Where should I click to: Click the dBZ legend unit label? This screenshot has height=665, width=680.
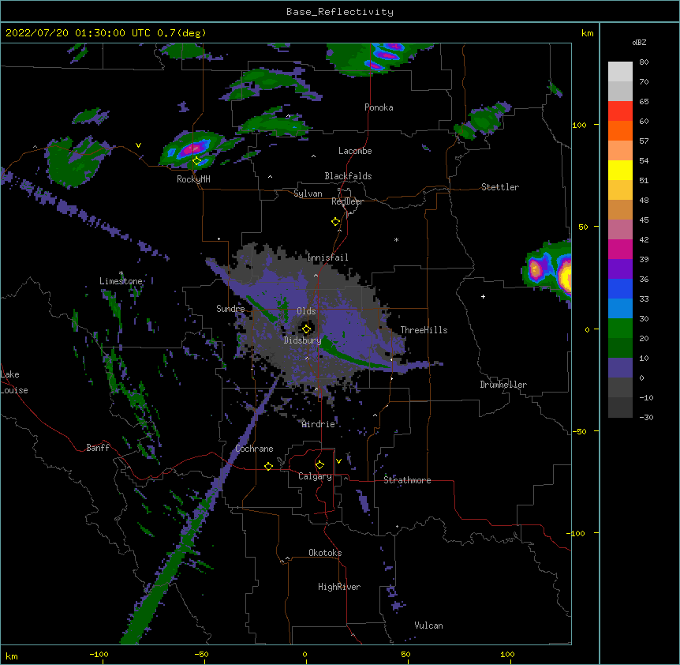(639, 42)
